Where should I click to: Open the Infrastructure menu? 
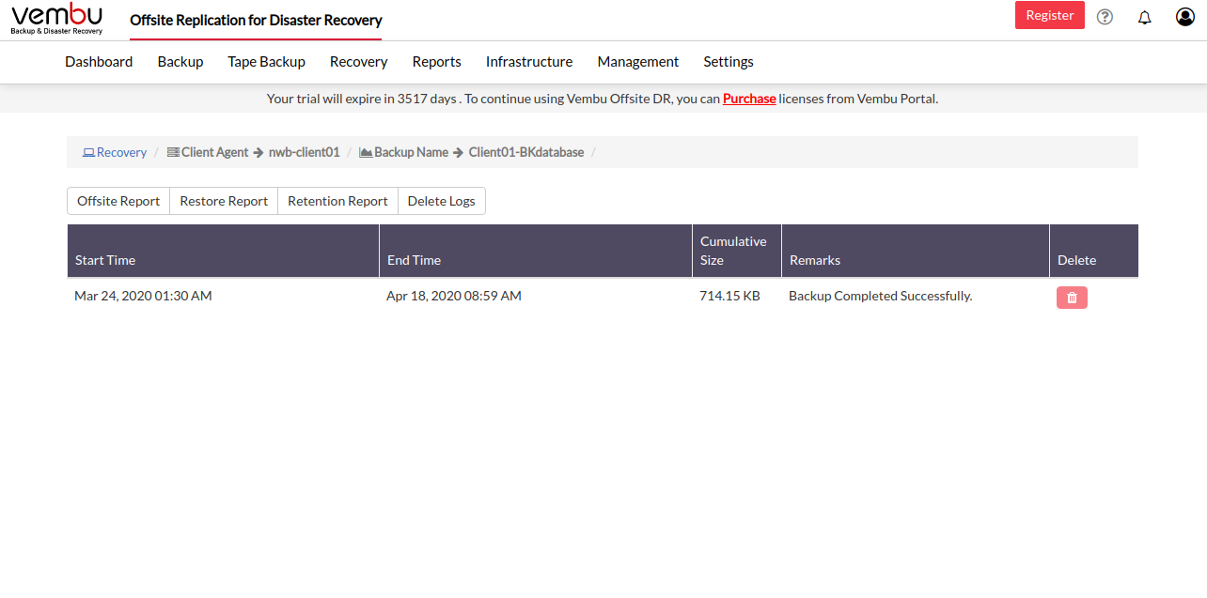(529, 62)
